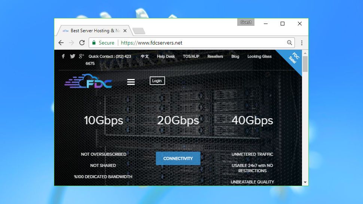Click the %100 DEDICATED BANDWIDTH text
The image size is (363, 204).
click(x=103, y=176)
